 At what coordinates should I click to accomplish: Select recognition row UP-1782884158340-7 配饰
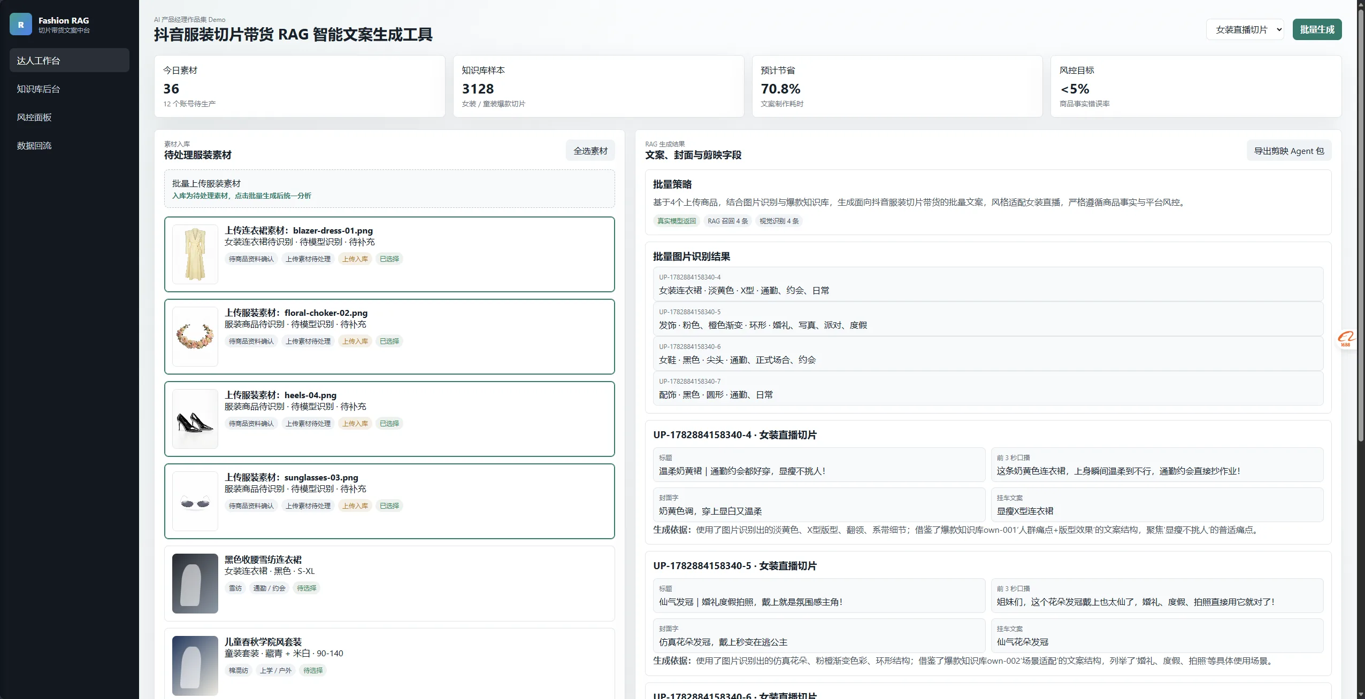coord(988,389)
